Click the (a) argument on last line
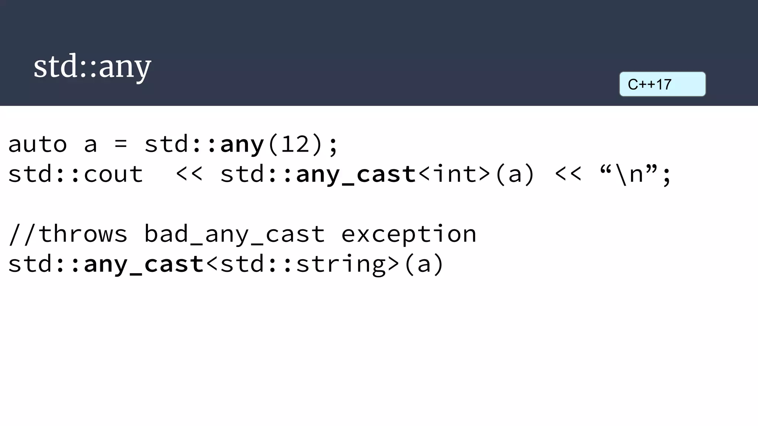758x426 pixels. [x=424, y=265]
